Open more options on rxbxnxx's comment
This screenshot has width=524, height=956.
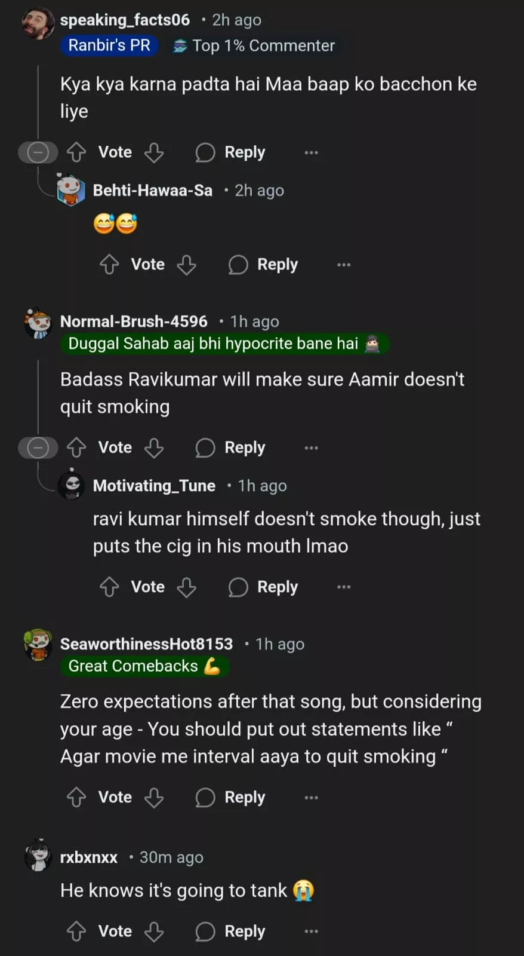point(311,931)
